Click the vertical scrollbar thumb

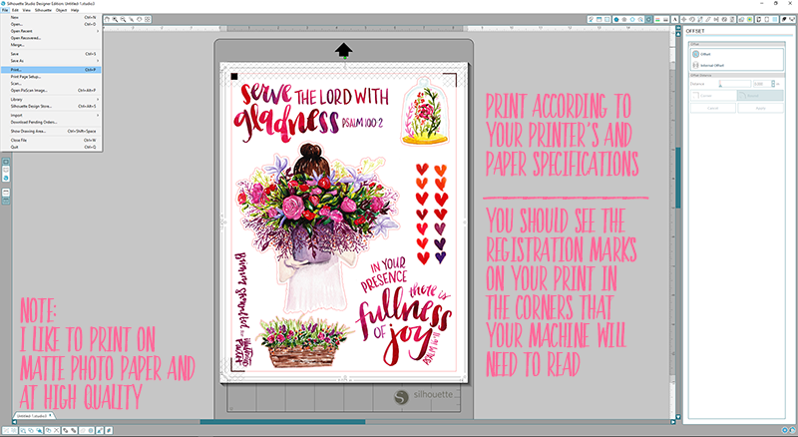678,179
